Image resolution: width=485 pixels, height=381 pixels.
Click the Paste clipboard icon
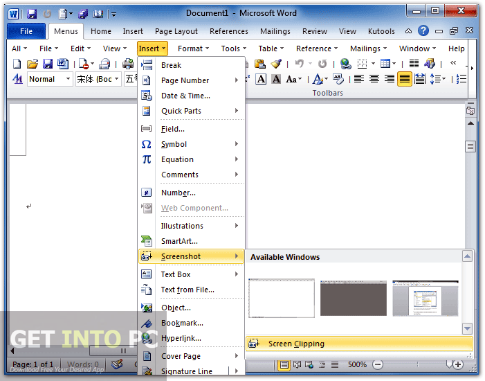click(260, 64)
